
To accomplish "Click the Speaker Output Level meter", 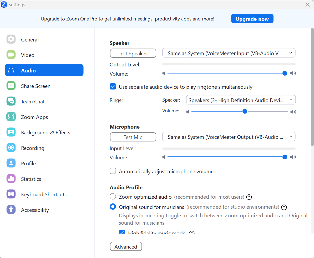I will [229, 64].
